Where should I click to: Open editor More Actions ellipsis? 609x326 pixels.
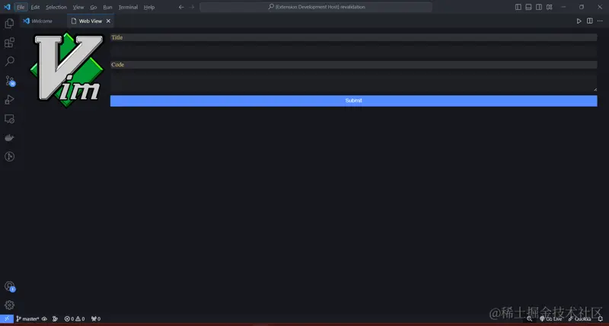point(600,21)
